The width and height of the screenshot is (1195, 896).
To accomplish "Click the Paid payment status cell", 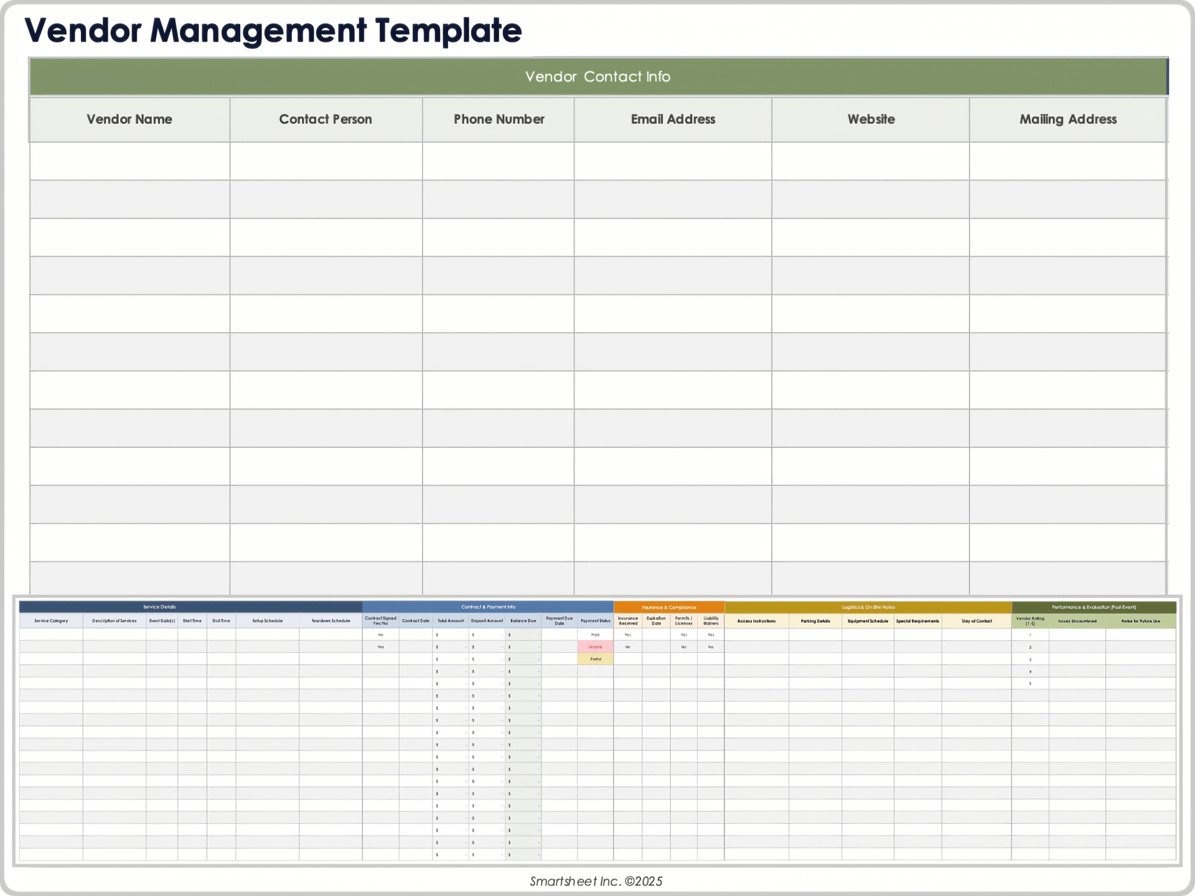I will [596, 635].
